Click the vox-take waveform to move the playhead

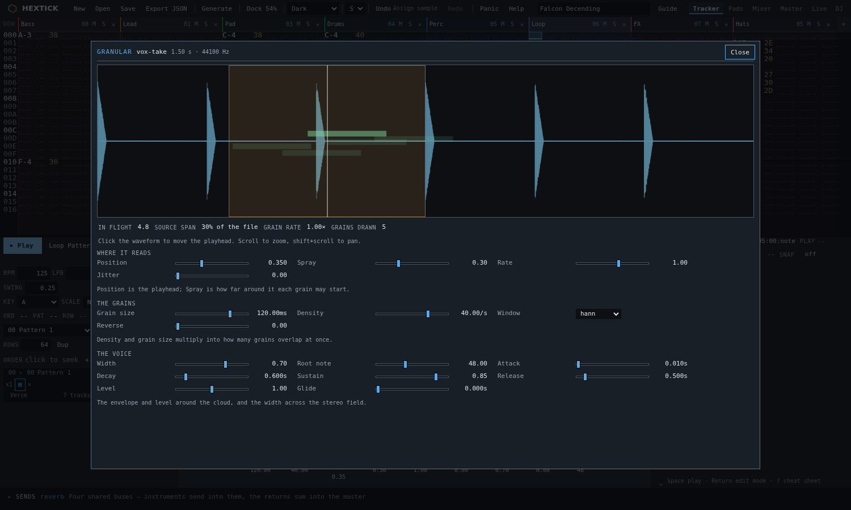coord(425,141)
